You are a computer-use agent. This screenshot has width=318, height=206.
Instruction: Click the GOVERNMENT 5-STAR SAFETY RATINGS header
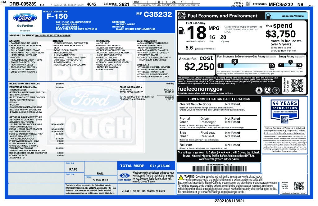pyautogui.click(x=219, y=99)
